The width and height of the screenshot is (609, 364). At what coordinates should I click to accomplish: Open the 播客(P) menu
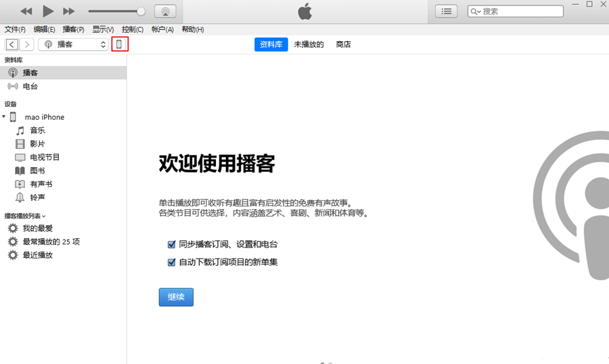tap(73, 30)
